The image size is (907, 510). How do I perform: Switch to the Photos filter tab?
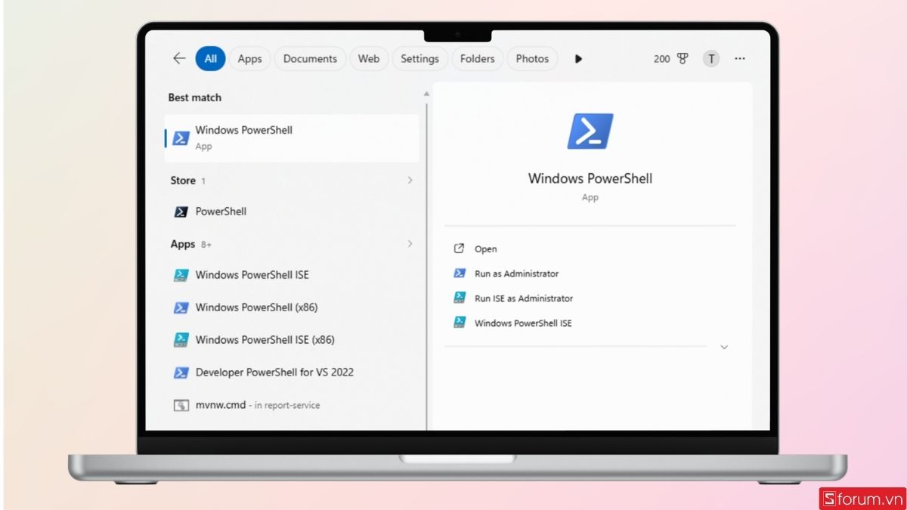click(x=532, y=58)
